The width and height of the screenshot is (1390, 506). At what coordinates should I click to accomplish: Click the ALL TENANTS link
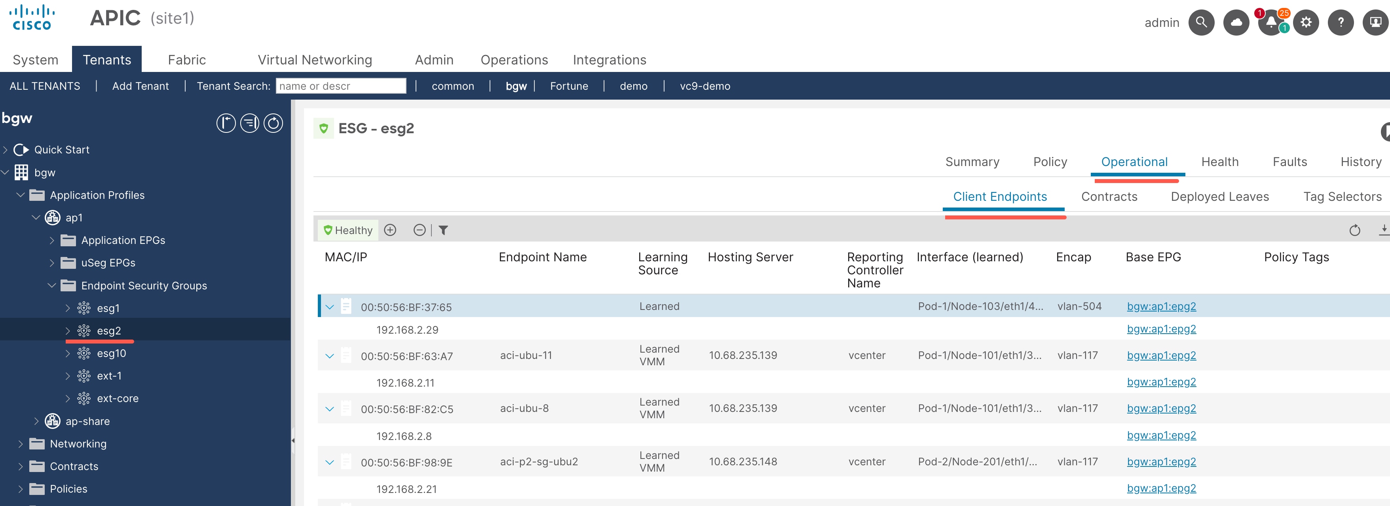45,86
